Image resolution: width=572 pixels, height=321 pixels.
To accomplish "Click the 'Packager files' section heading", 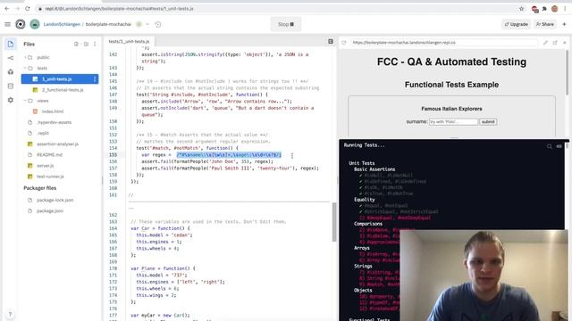I will [39, 188].
